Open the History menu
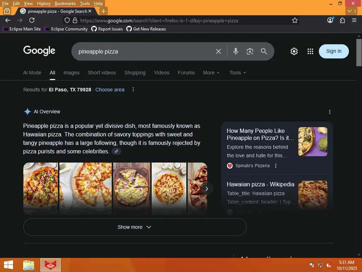 coord(43,4)
